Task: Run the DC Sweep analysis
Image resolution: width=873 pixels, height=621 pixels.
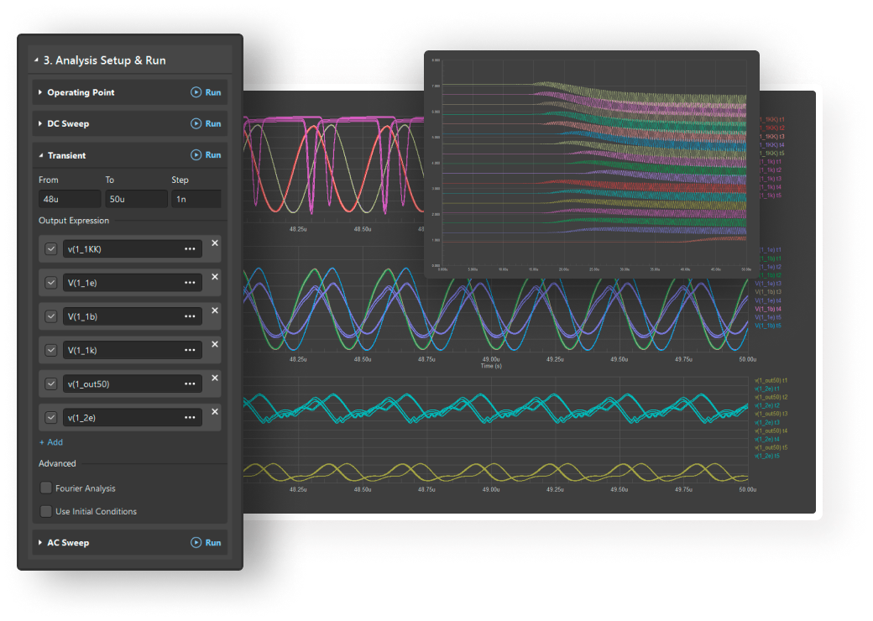Action: [x=206, y=123]
